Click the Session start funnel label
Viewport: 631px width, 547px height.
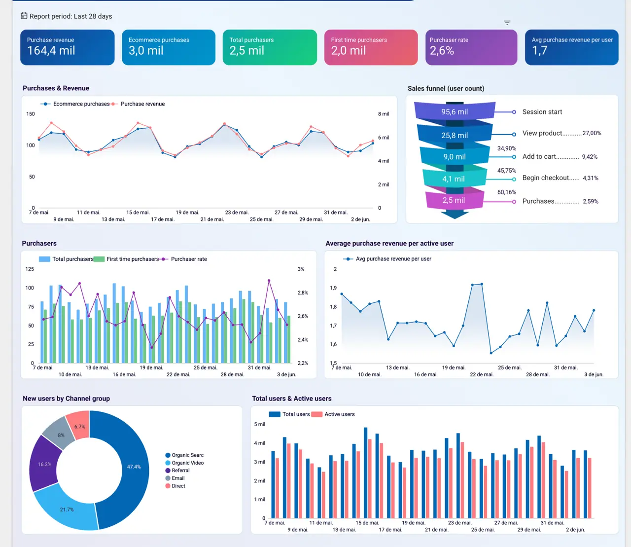(542, 112)
